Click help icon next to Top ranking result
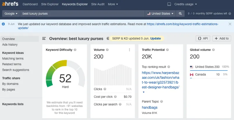 169,67
